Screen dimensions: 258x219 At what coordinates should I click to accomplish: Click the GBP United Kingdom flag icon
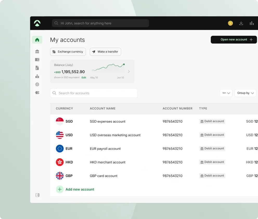(x=60, y=176)
